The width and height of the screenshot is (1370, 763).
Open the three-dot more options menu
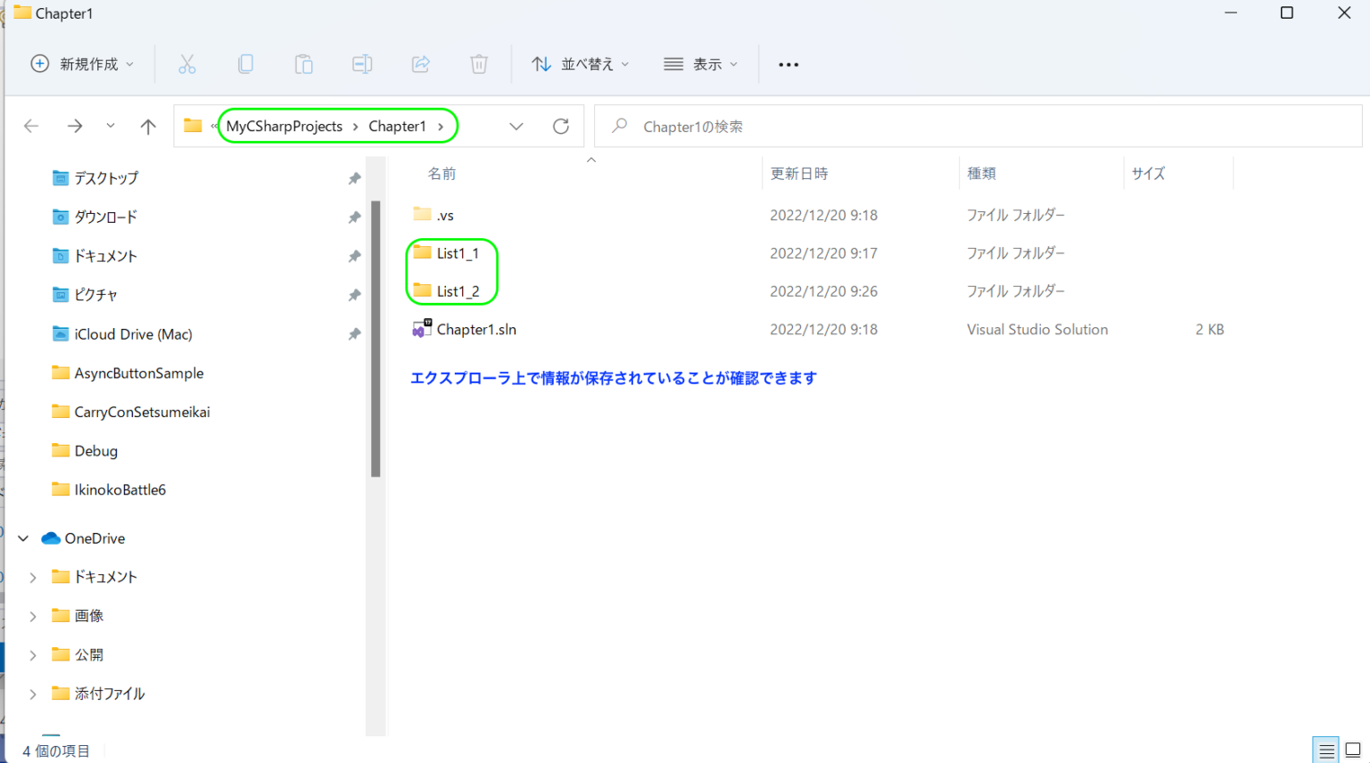tap(788, 64)
